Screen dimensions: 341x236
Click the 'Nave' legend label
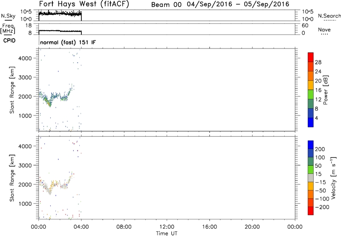[x=324, y=30]
